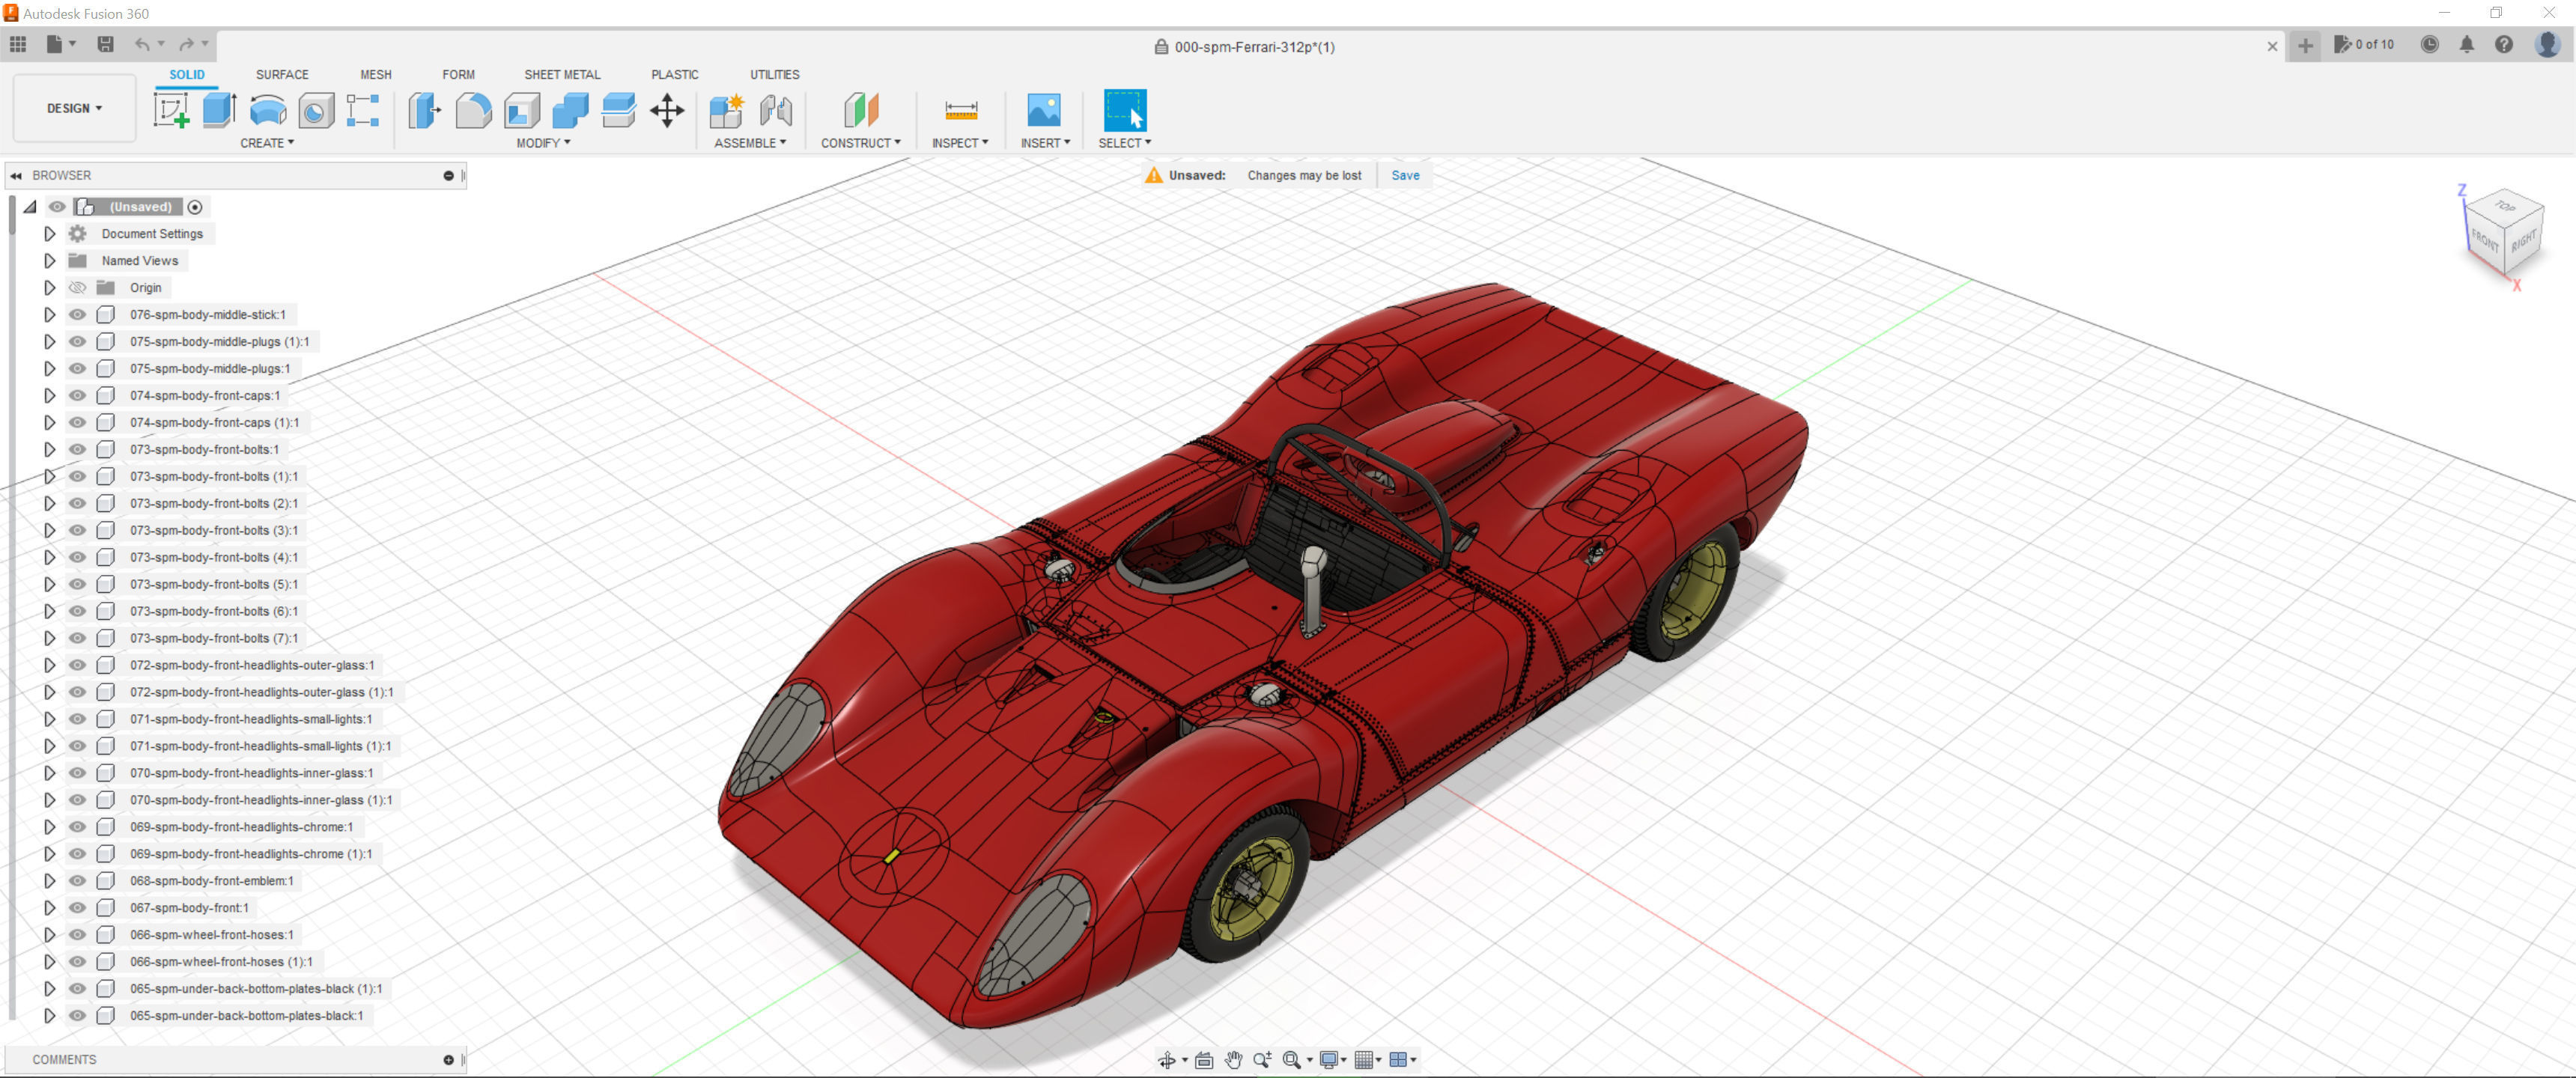Click the Extrude tool icon
Image resolution: width=2576 pixels, height=1078 pixels.
(219, 110)
